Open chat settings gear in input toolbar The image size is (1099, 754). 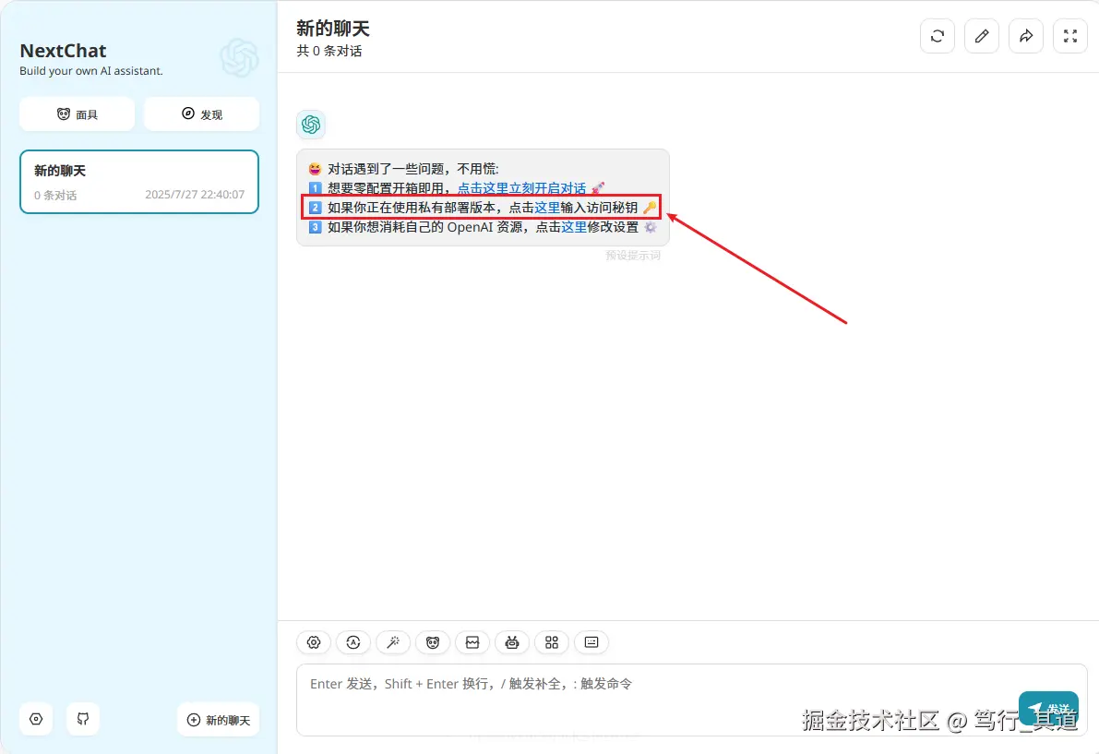[x=313, y=642]
